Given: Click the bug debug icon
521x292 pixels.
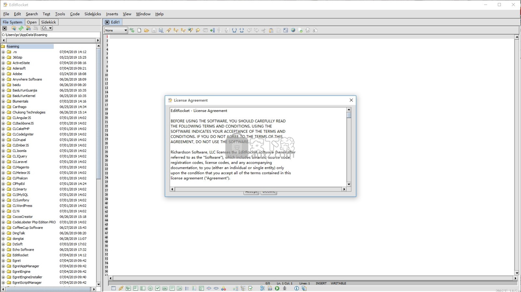Looking at the screenshot, I should point(285,288).
